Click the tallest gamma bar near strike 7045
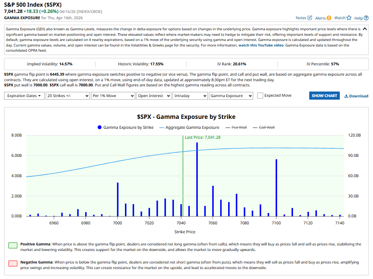This screenshot has height=279, width=373. point(197,177)
